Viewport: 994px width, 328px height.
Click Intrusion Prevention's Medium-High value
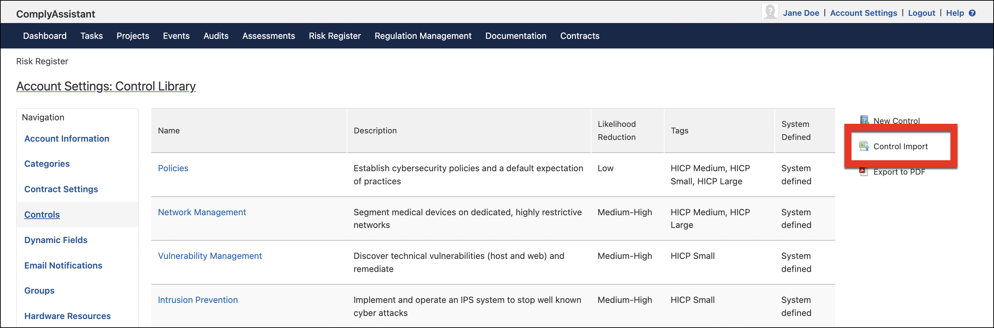[624, 300]
